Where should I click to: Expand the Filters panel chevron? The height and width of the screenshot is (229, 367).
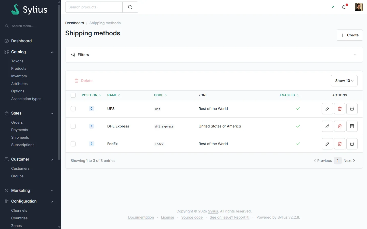click(x=355, y=55)
